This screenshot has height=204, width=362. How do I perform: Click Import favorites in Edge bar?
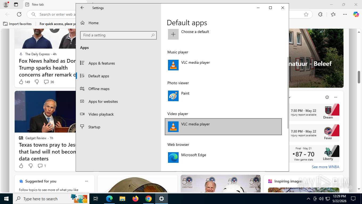(x=17, y=24)
